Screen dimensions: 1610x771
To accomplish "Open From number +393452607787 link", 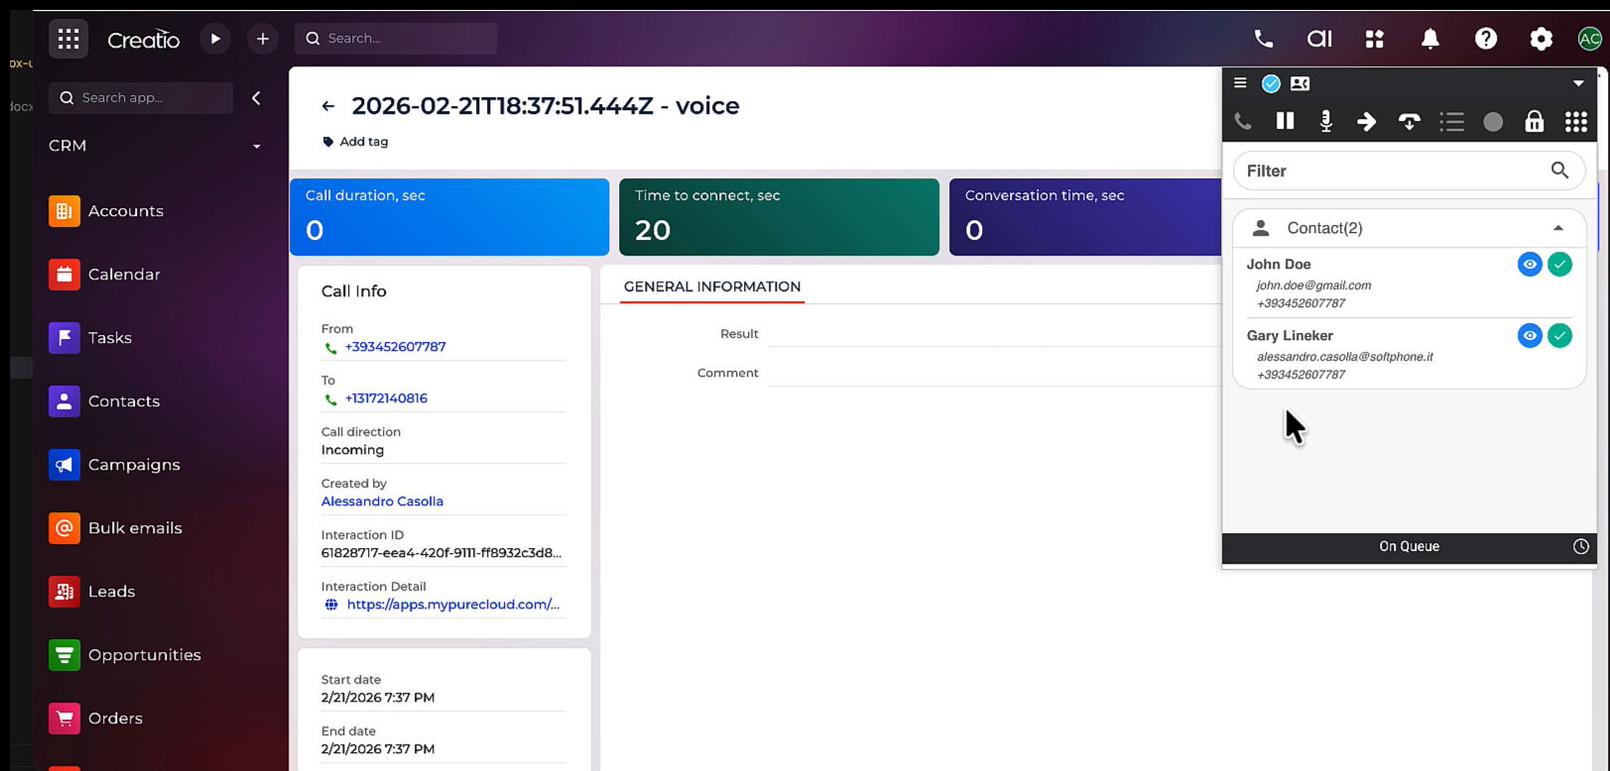I will click(396, 347).
